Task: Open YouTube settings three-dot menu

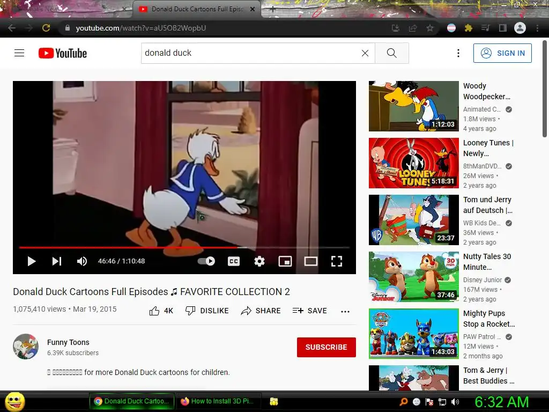Action: (458, 53)
